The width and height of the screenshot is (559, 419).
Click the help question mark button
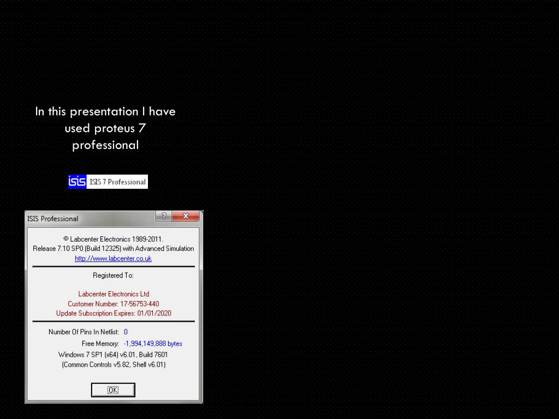pos(164,216)
